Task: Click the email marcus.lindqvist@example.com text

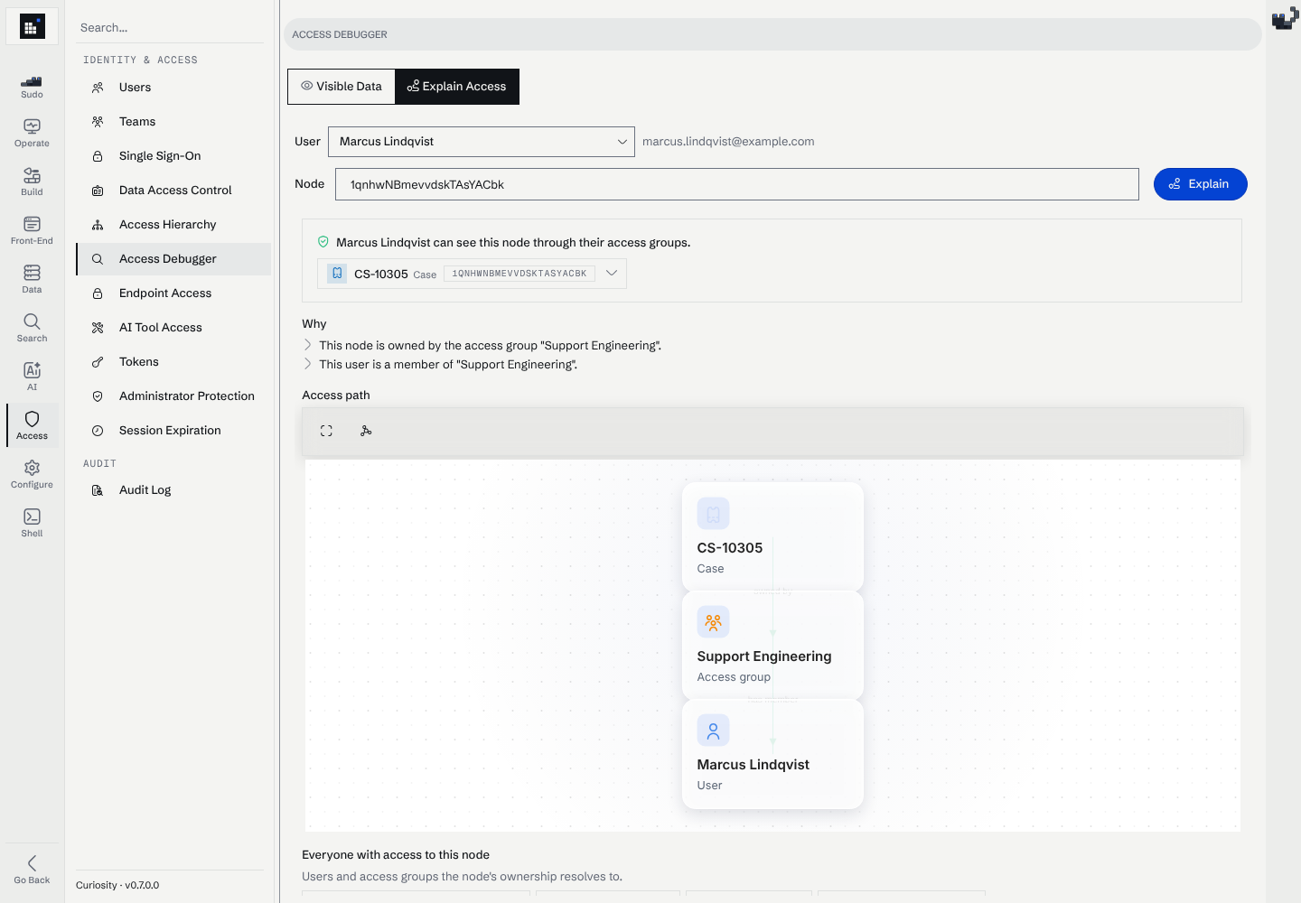Action: coord(728,142)
